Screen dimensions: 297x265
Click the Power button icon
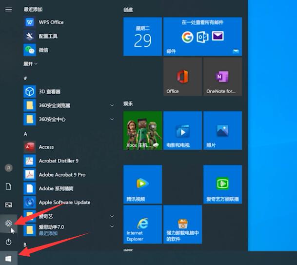8,242
